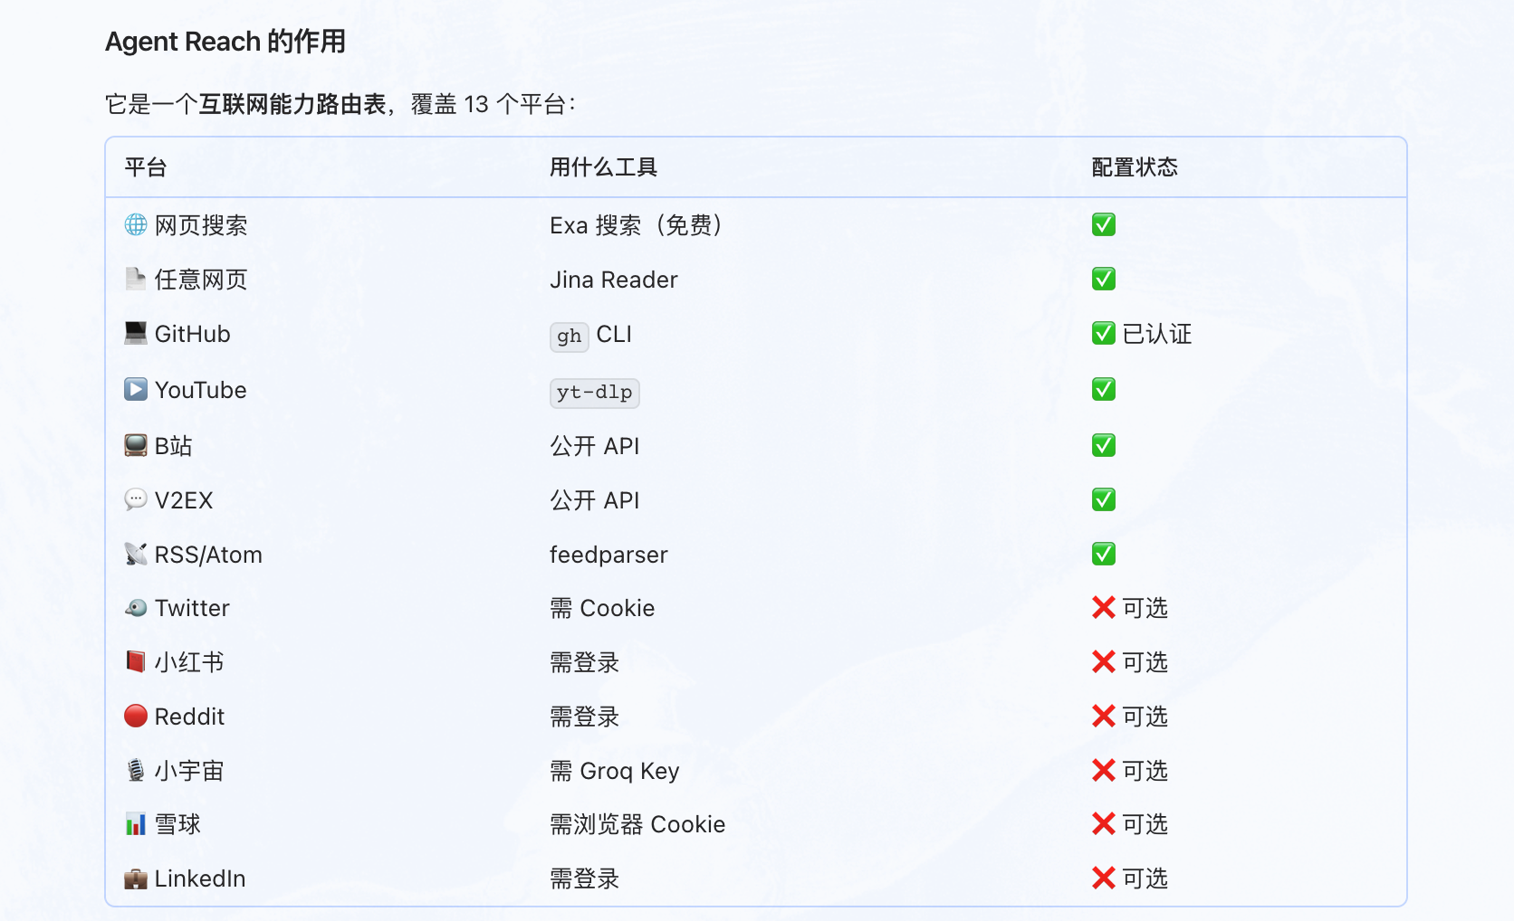Select the red cross in the LinkedIn row
1514x921 pixels.
(x=1104, y=878)
